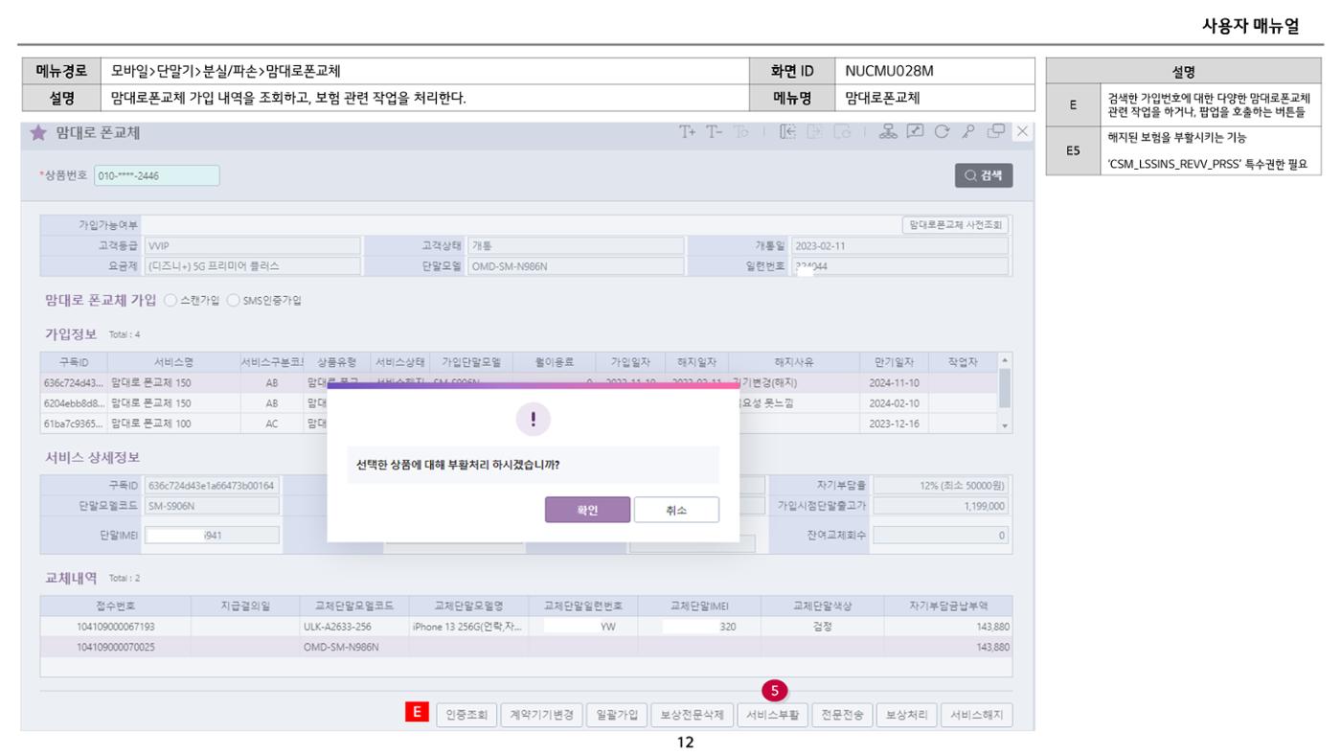Click the 단말모델코드 field SM-S906N
Viewport: 1341px width, 755px height.
[x=212, y=506]
